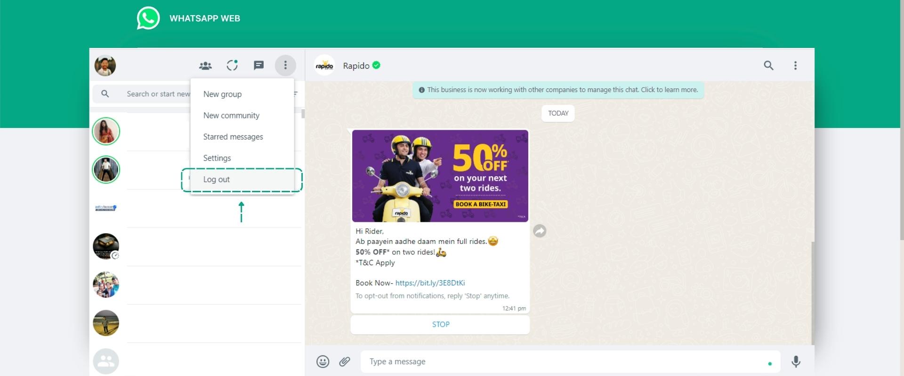904x376 pixels.
Task: Start a new chat icon
Action: pos(258,65)
